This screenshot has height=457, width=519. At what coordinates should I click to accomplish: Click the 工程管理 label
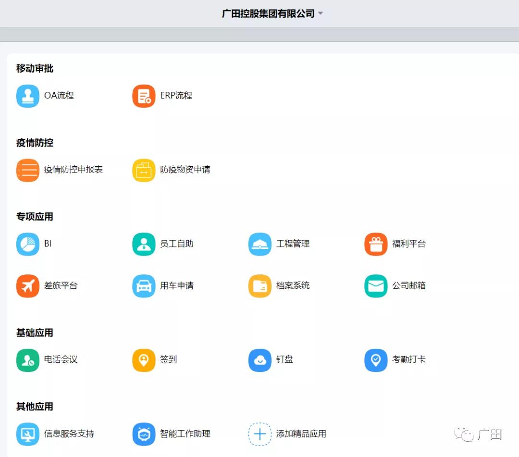(x=293, y=244)
